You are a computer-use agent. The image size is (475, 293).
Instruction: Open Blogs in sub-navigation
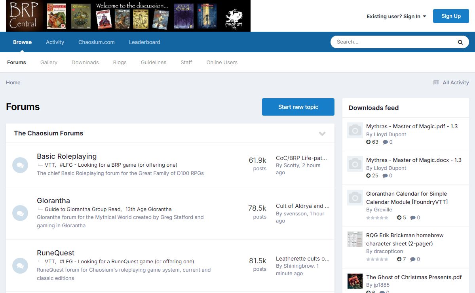point(120,62)
